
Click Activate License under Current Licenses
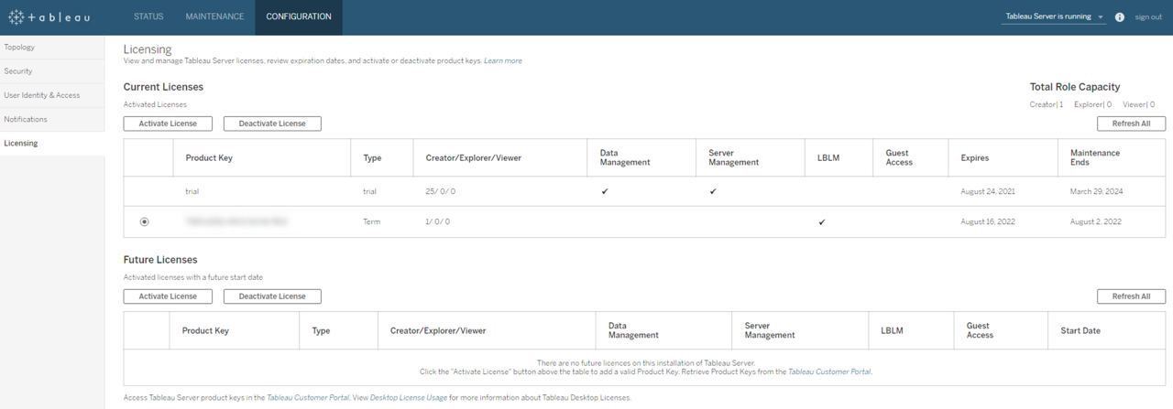(168, 124)
